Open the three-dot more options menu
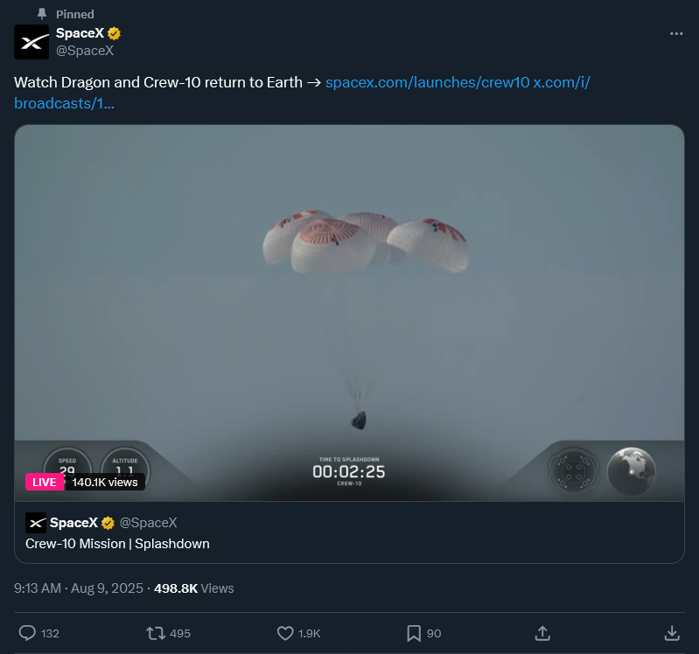 tap(676, 34)
